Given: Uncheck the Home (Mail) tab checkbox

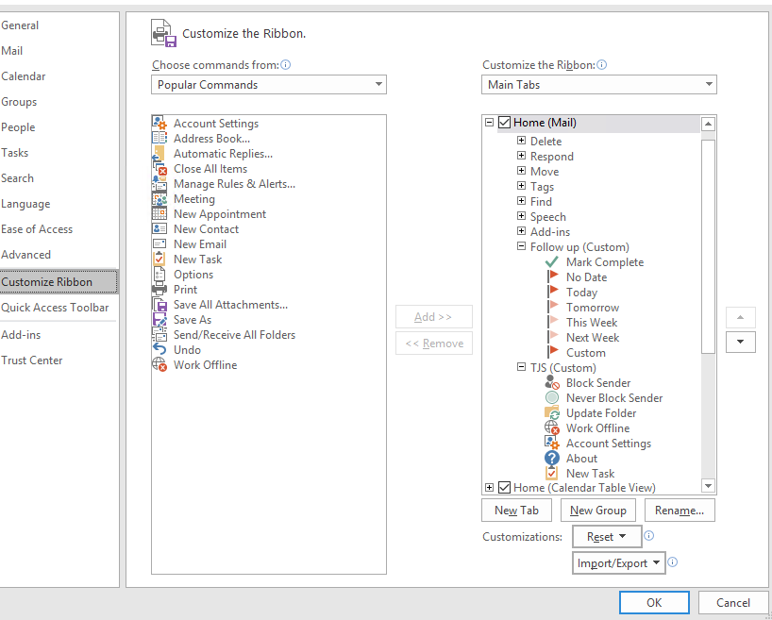Looking at the screenshot, I should click(504, 122).
